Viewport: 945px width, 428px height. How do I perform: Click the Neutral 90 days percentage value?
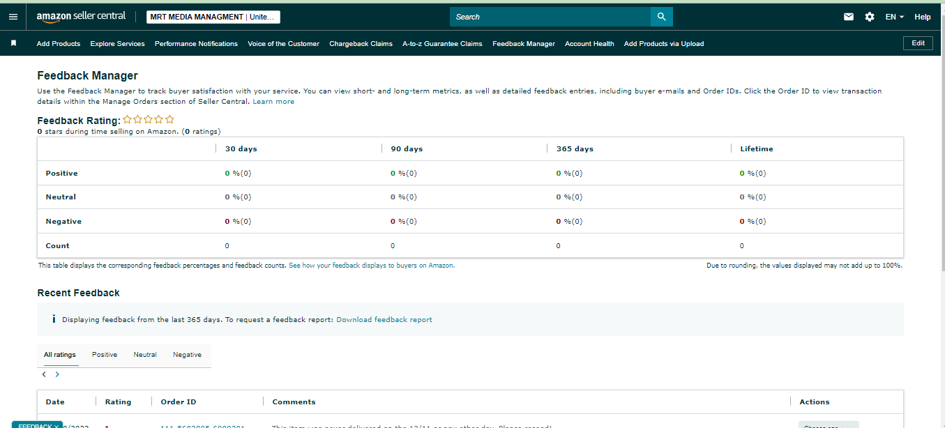(404, 197)
